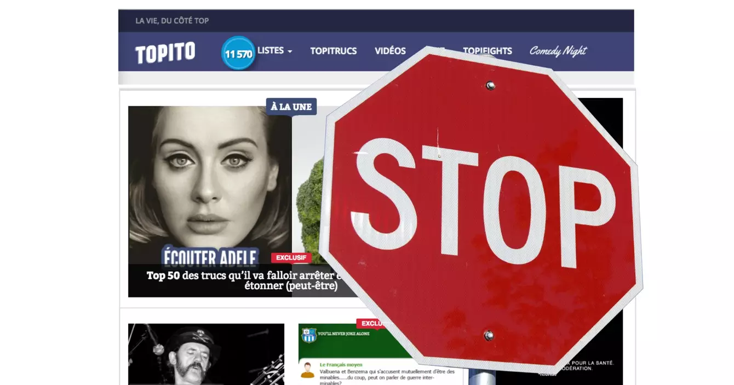The width and height of the screenshot is (734, 385).
Task: Open the Topitrucs menu item
Action: pyautogui.click(x=333, y=51)
